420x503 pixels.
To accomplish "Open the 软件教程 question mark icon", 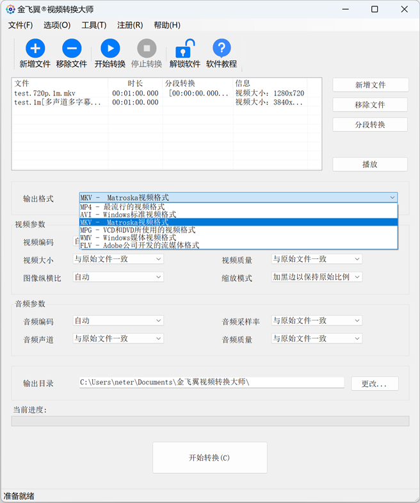I will (x=222, y=49).
